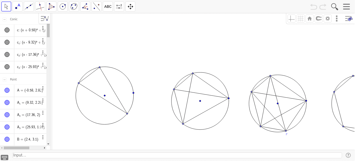Open Graphics views toggle icon
The height and width of the screenshot is (161, 355).
(x=349, y=18)
